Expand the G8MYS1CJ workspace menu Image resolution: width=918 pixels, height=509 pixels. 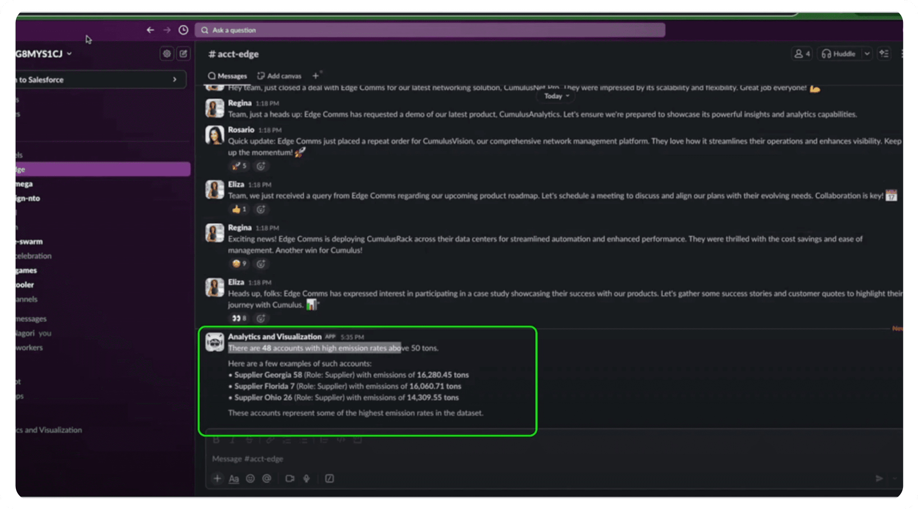click(44, 54)
